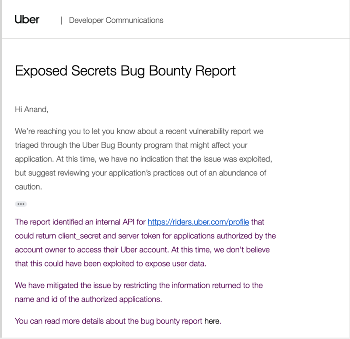Click the sentence 'You can read more details'
This screenshot has width=350, height=339.
(118, 321)
